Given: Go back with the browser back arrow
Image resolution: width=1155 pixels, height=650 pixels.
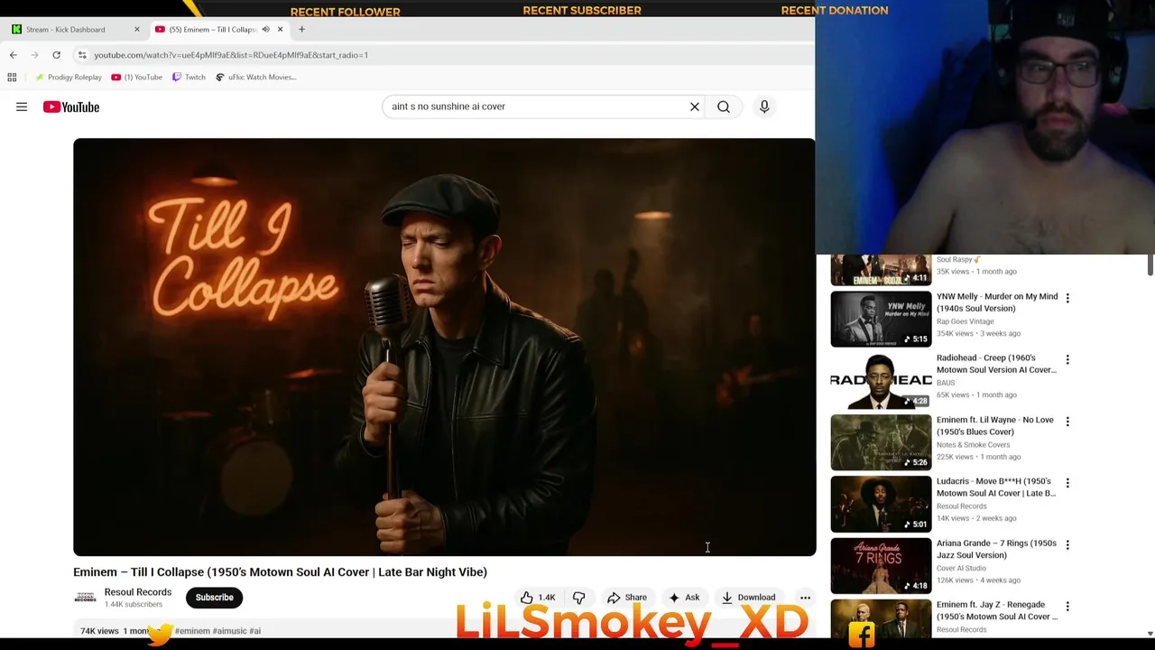Looking at the screenshot, I should coord(13,55).
